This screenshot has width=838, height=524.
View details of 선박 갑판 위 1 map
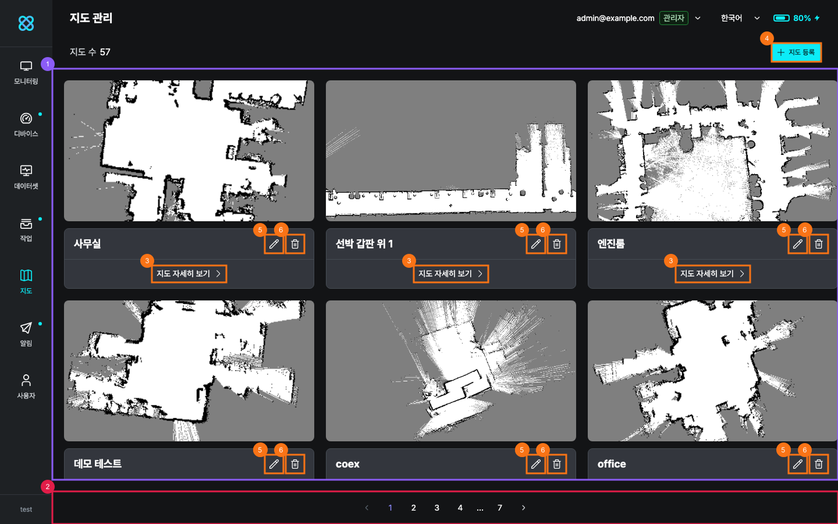point(450,274)
